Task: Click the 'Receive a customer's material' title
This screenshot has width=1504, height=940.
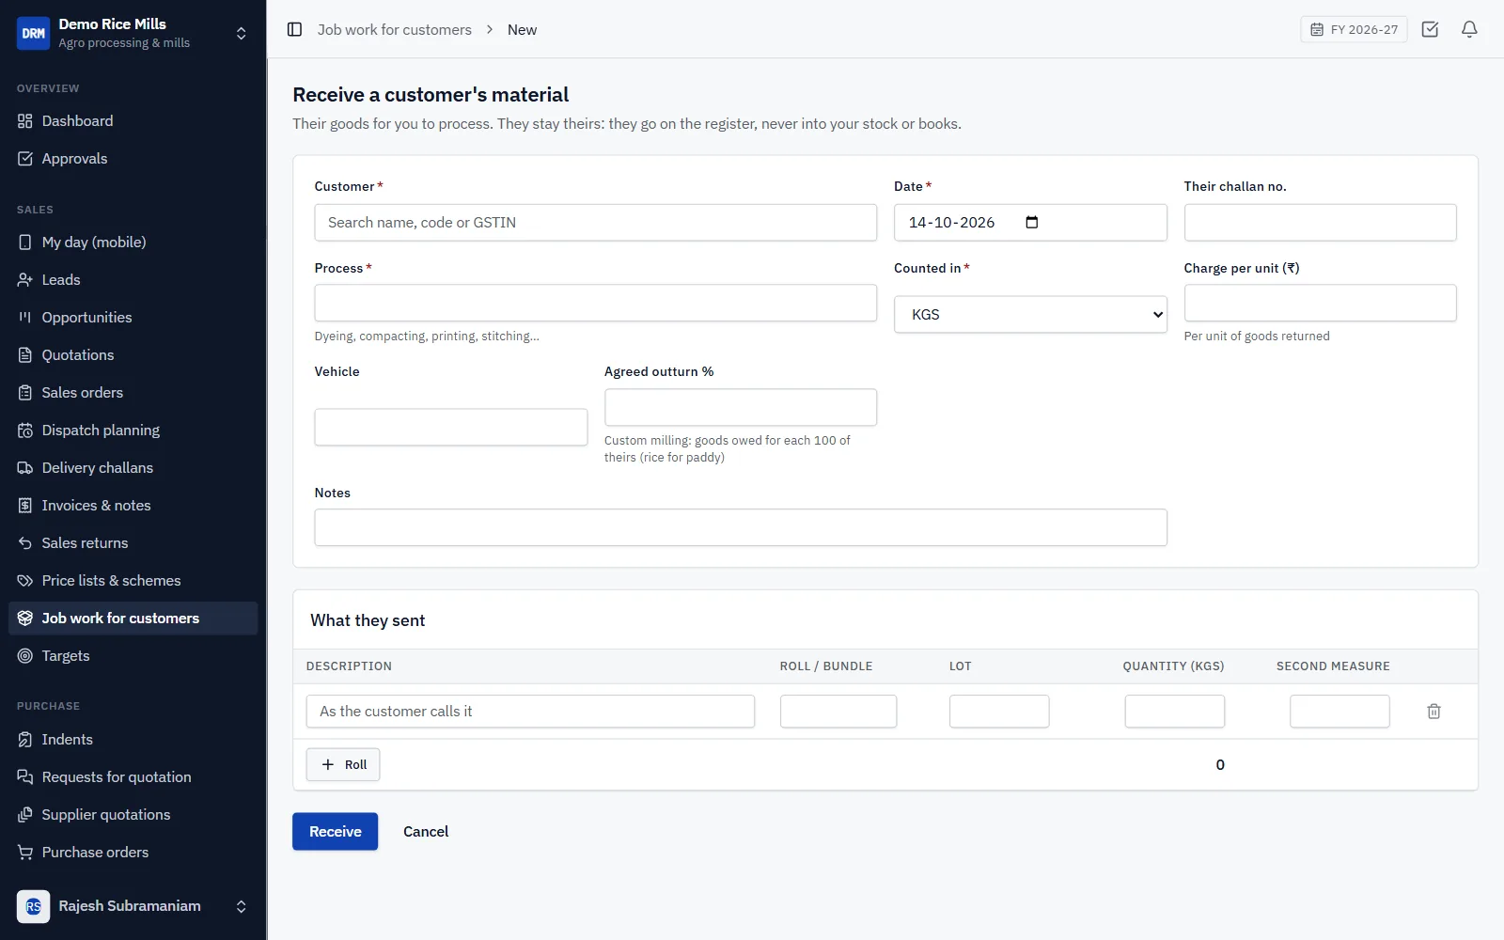Action: [431, 95]
